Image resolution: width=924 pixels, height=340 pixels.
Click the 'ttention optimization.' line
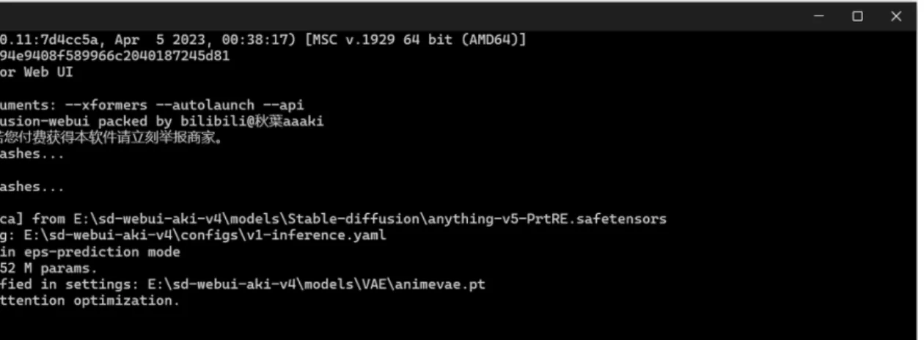click(x=89, y=300)
